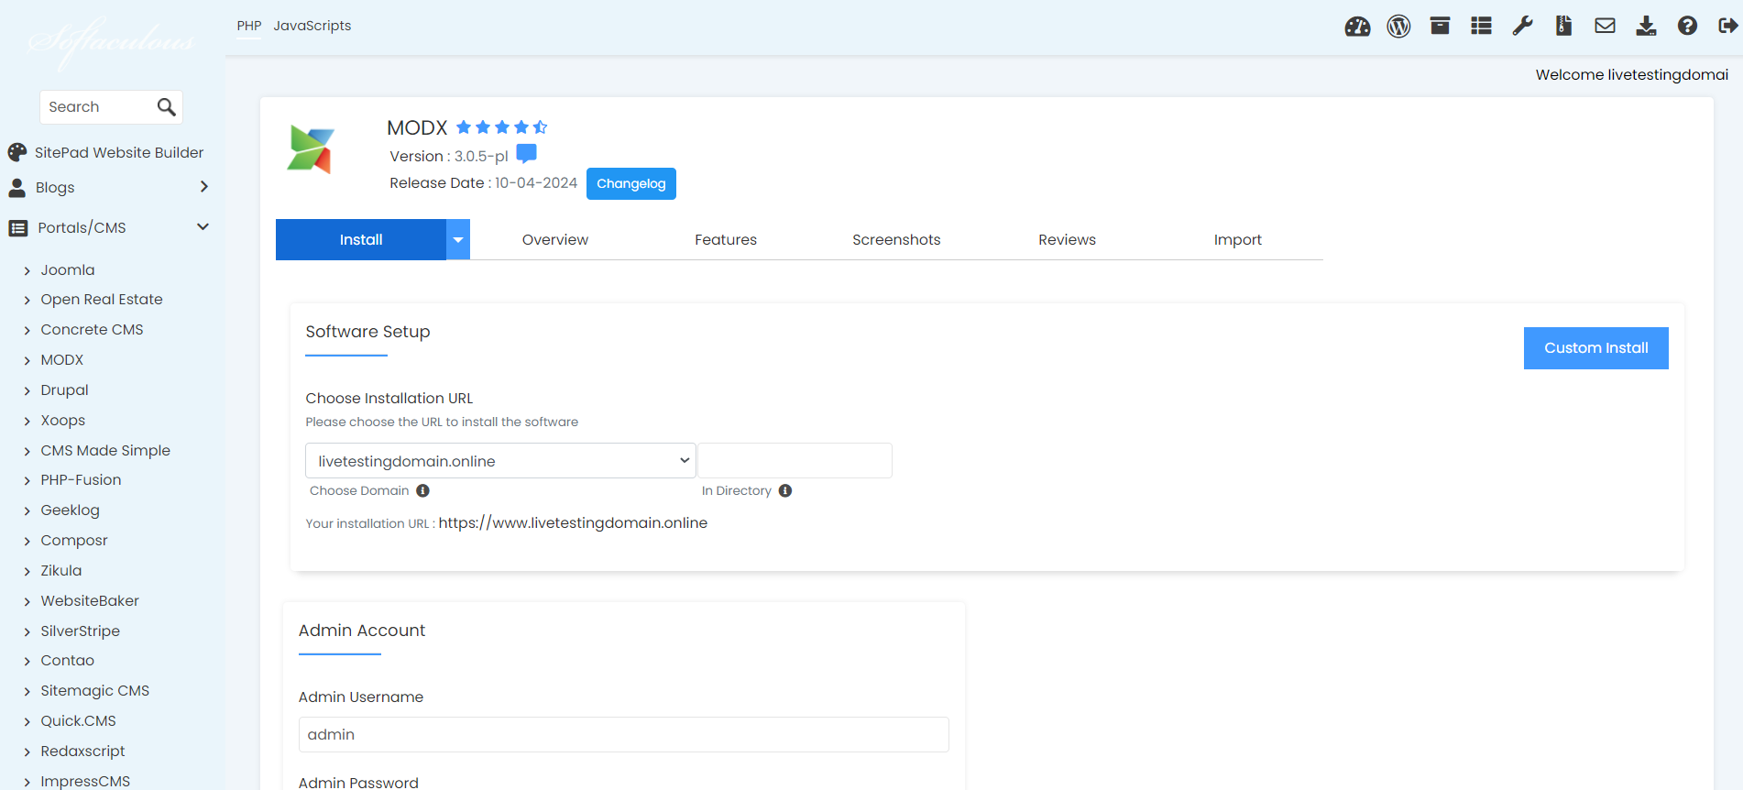Viewport: 1743px width, 790px height.
Task: Click the Install tab
Action: [x=361, y=240]
